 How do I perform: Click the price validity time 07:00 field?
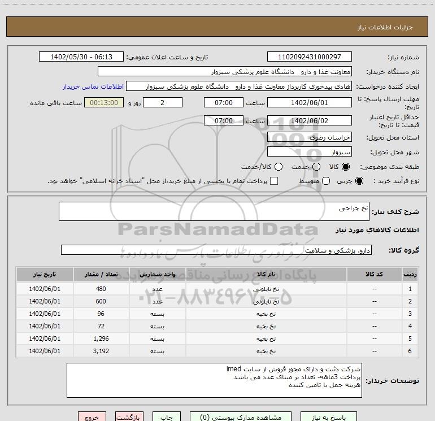click(224, 120)
